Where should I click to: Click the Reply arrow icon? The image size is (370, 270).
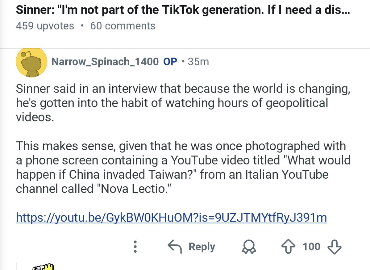point(175,247)
